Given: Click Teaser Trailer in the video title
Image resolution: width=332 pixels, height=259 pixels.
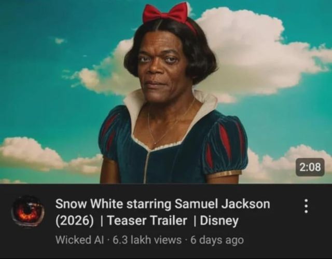Looking at the screenshot, I should coord(147,221).
